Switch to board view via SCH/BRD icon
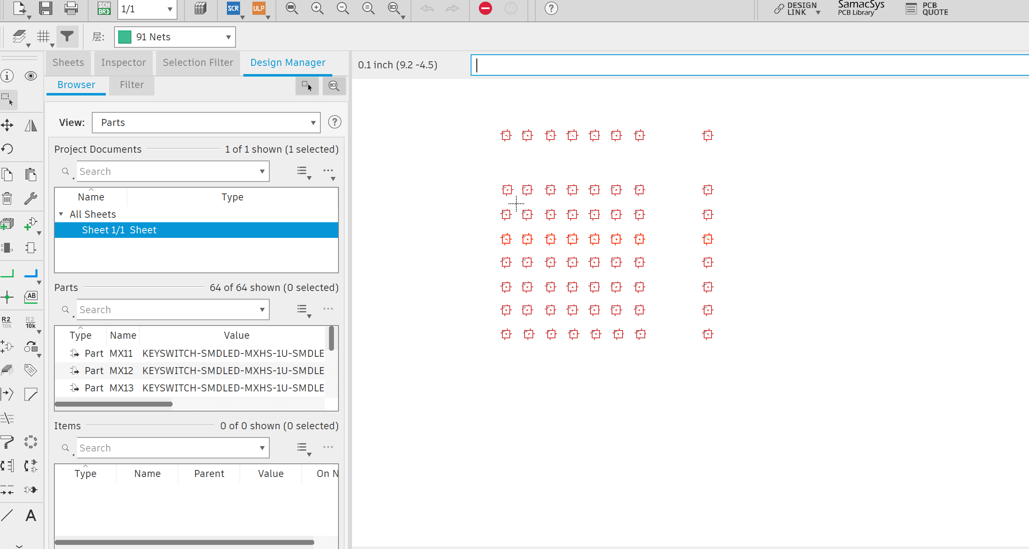The image size is (1029, 549). pos(104,8)
